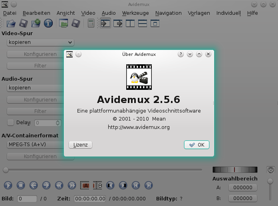Open the Audio menu

tap(109, 13)
